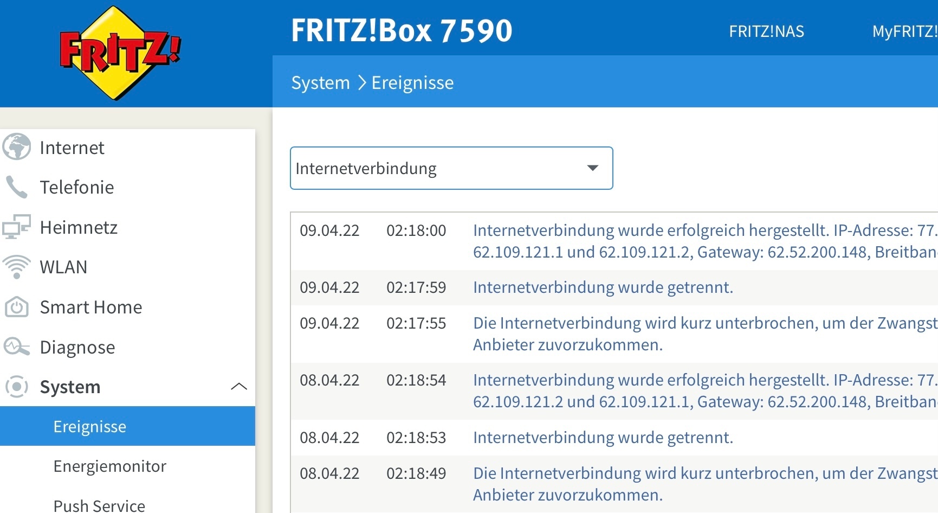938x513 pixels.
Task: Click interruption event at 02:17:55
Action: [706, 334]
